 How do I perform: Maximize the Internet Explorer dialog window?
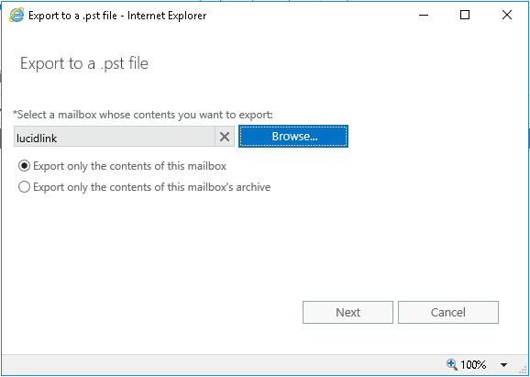(x=465, y=16)
